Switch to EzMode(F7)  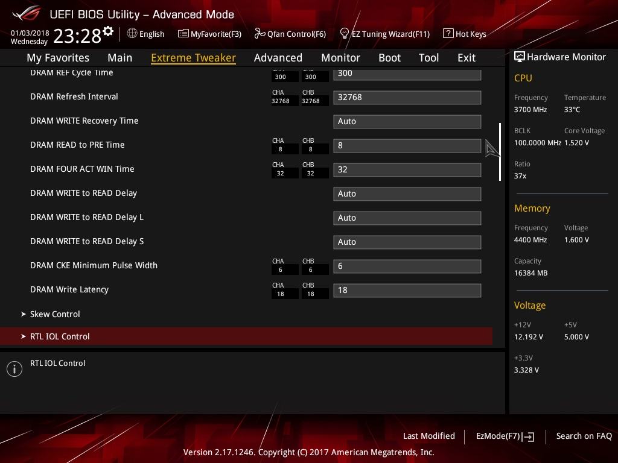pyautogui.click(x=505, y=436)
